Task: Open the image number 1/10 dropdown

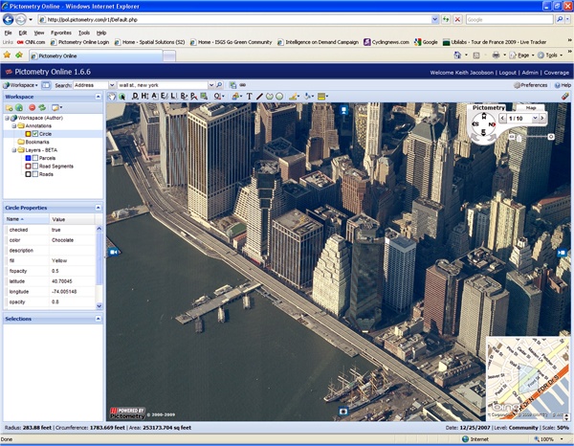Action: (x=535, y=118)
